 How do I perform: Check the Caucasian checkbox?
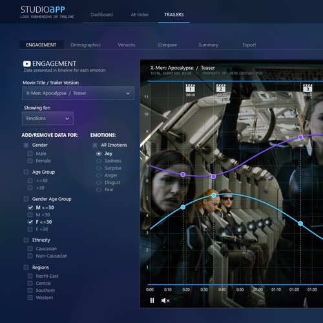(x=30, y=249)
